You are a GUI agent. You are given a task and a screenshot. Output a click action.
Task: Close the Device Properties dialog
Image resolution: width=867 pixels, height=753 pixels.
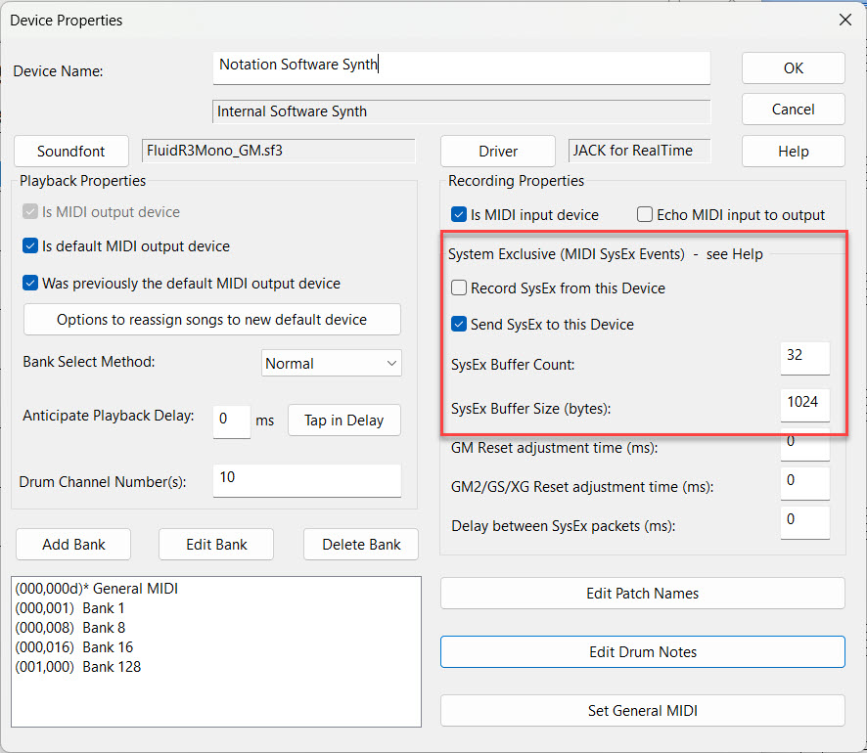(844, 20)
